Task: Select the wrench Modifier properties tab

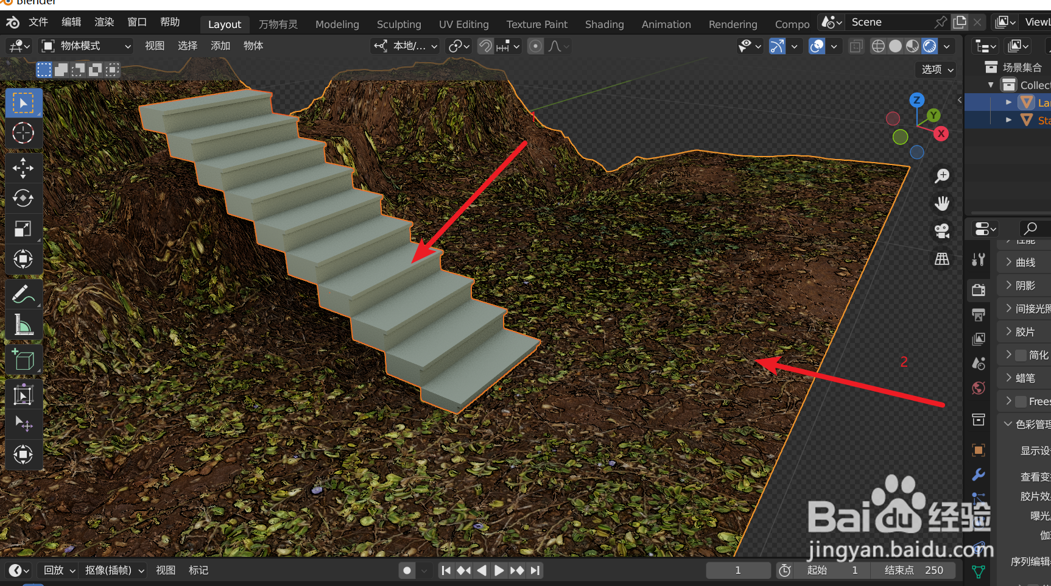Action: 978,475
